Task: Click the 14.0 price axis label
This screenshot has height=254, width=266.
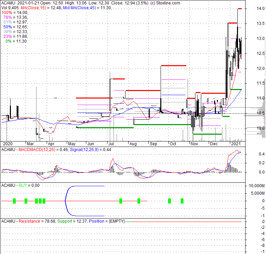Action: (261, 8)
